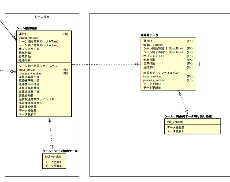Select the 時系列データ entity title
Screen dimensions: 230x182
(x=149, y=35)
